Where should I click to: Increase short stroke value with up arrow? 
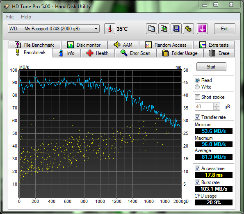point(216,105)
